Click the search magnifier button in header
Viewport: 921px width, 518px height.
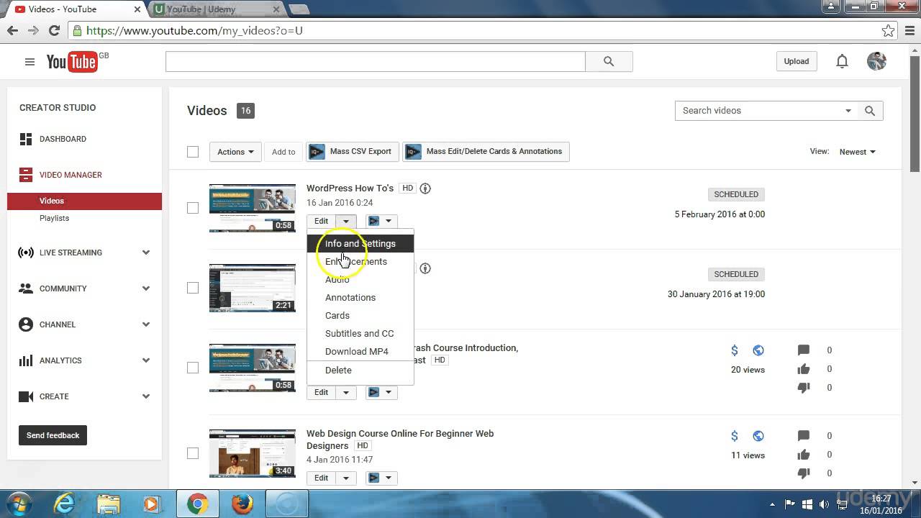(609, 62)
